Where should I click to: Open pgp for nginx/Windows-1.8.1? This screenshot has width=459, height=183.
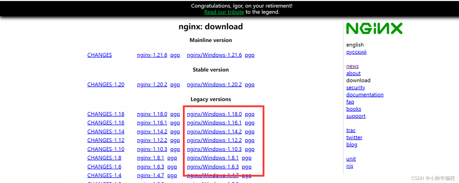[x=247, y=158]
